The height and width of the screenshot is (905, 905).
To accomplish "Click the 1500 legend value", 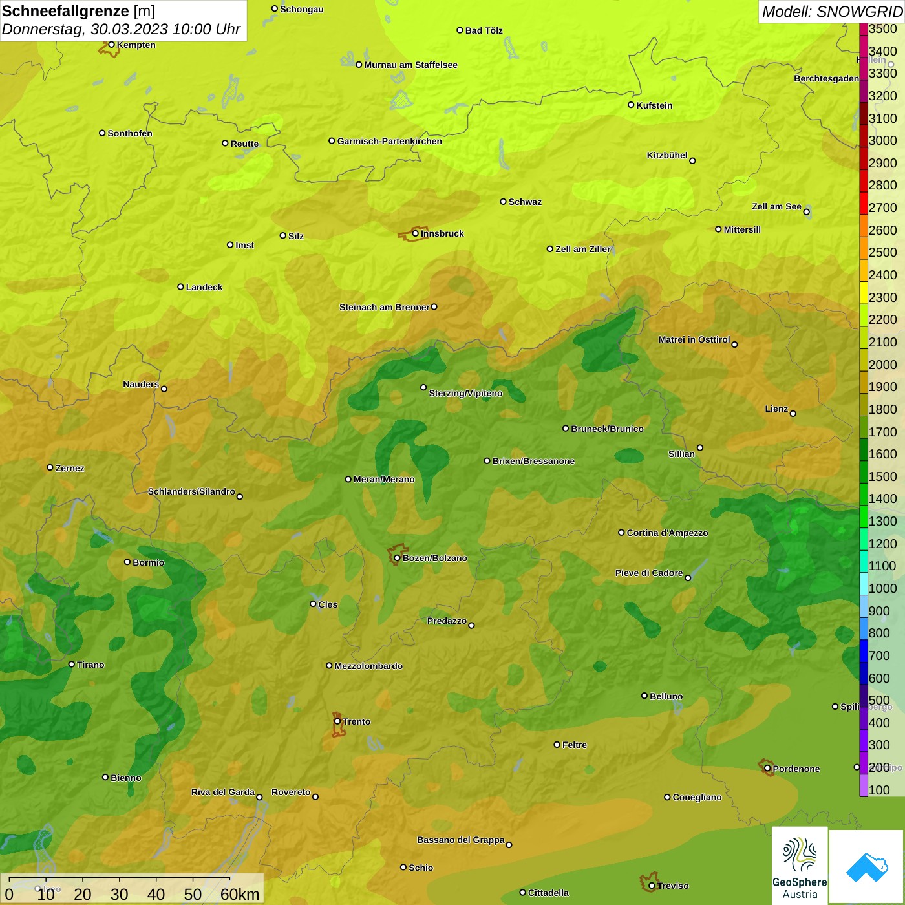I will (882, 476).
